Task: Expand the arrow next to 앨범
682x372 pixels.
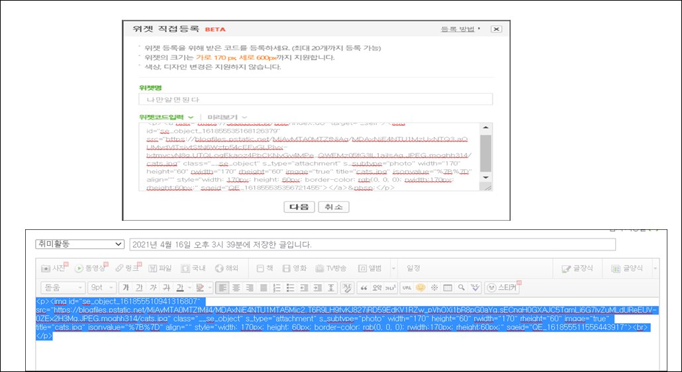Action: point(393,268)
